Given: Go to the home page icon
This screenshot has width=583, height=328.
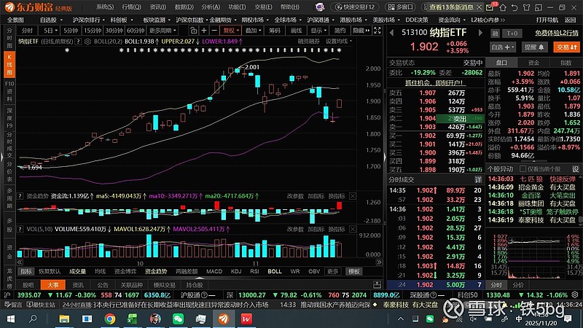Looking at the screenshot, I should (503, 7).
